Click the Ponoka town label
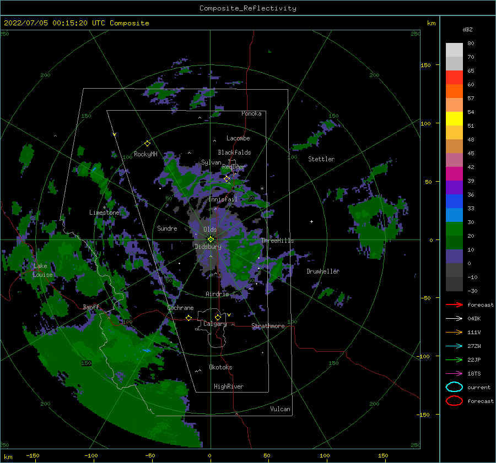 click(251, 113)
